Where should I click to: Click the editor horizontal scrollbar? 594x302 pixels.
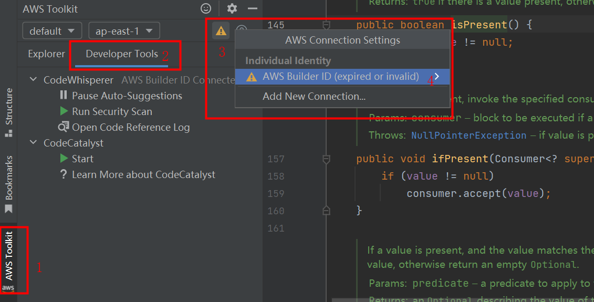coord(463,300)
